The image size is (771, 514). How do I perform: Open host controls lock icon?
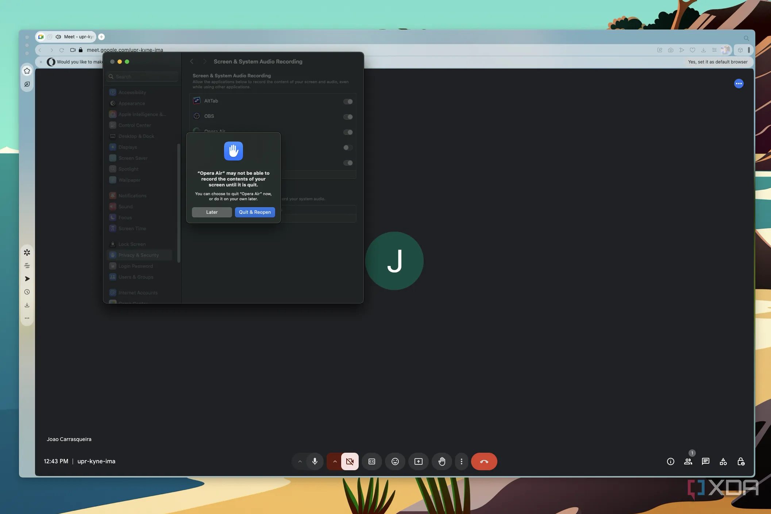coord(741,461)
